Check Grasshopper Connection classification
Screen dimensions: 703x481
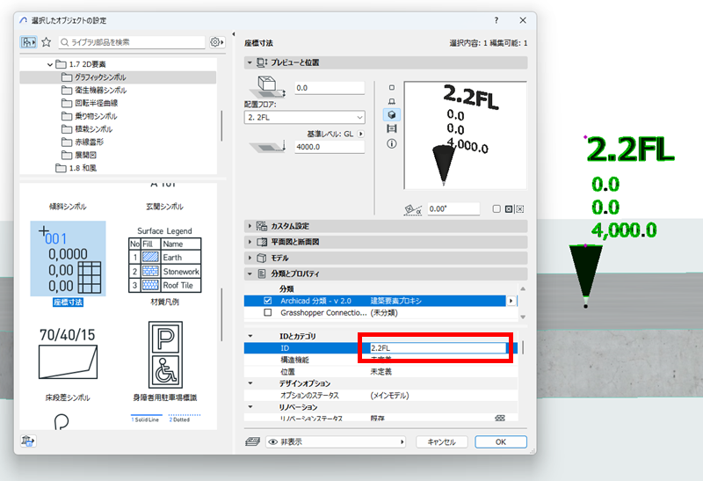(268, 313)
